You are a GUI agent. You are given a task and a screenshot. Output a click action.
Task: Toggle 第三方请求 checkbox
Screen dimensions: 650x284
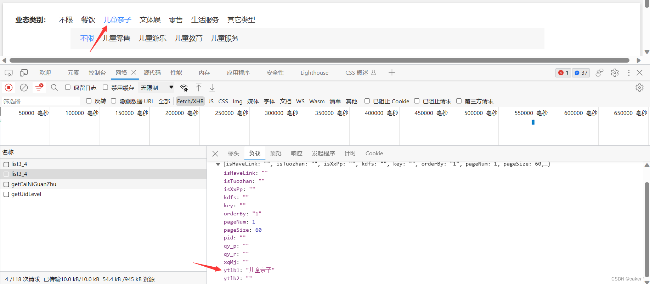pyautogui.click(x=459, y=101)
